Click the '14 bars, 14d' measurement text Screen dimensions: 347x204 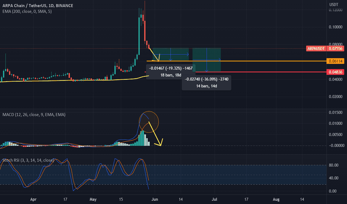coord(207,86)
